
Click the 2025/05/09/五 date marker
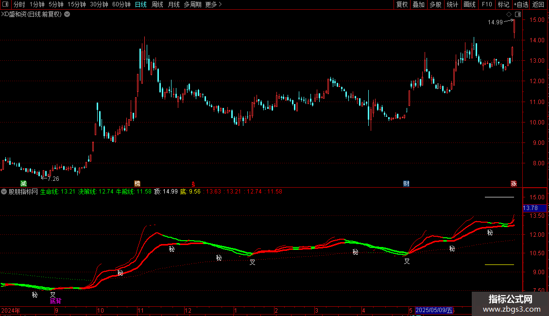[434, 310]
